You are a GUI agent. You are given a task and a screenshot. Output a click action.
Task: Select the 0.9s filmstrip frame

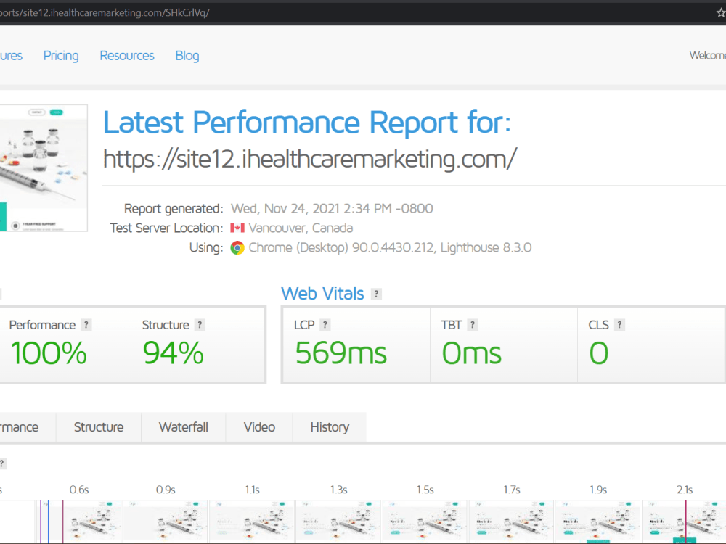[x=166, y=522]
